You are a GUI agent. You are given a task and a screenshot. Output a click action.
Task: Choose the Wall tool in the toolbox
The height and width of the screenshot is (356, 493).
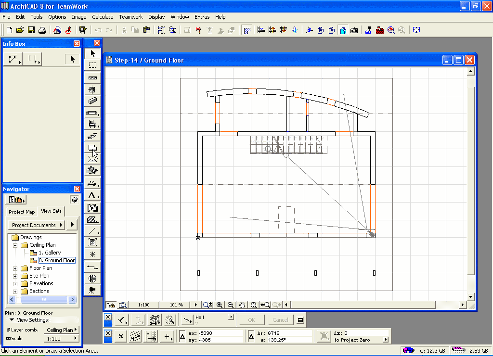click(x=93, y=77)
